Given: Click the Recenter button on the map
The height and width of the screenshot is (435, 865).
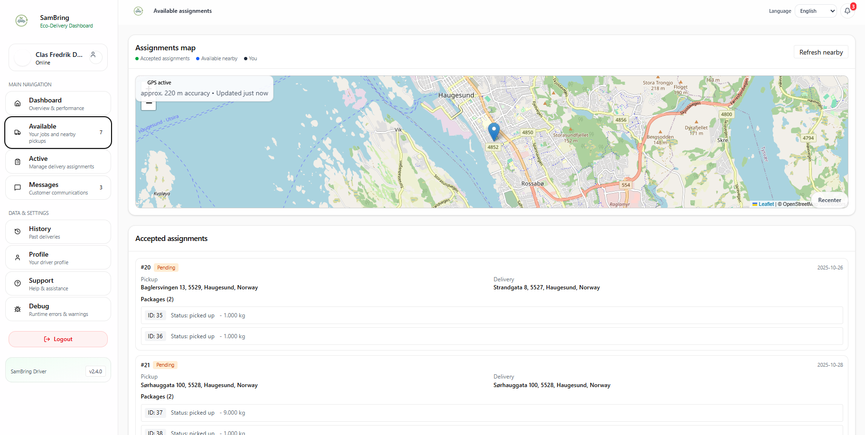Looking at the screenshot, I should pyautogui.click(x=829, y=200).
